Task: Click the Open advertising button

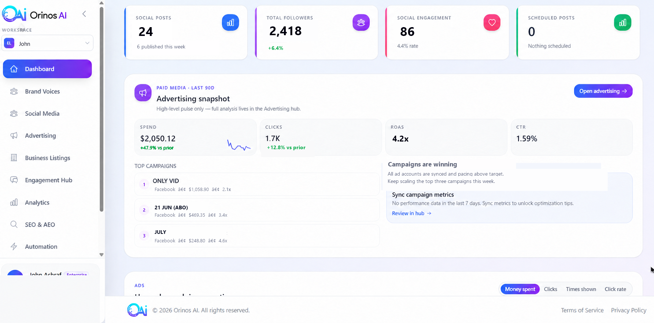Action: coord(603,91)
